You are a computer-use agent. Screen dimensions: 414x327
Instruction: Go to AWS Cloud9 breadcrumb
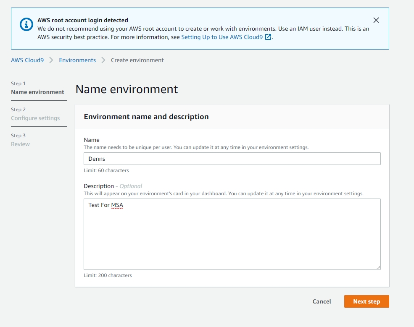pyautogui.click(x=27, y=60)
